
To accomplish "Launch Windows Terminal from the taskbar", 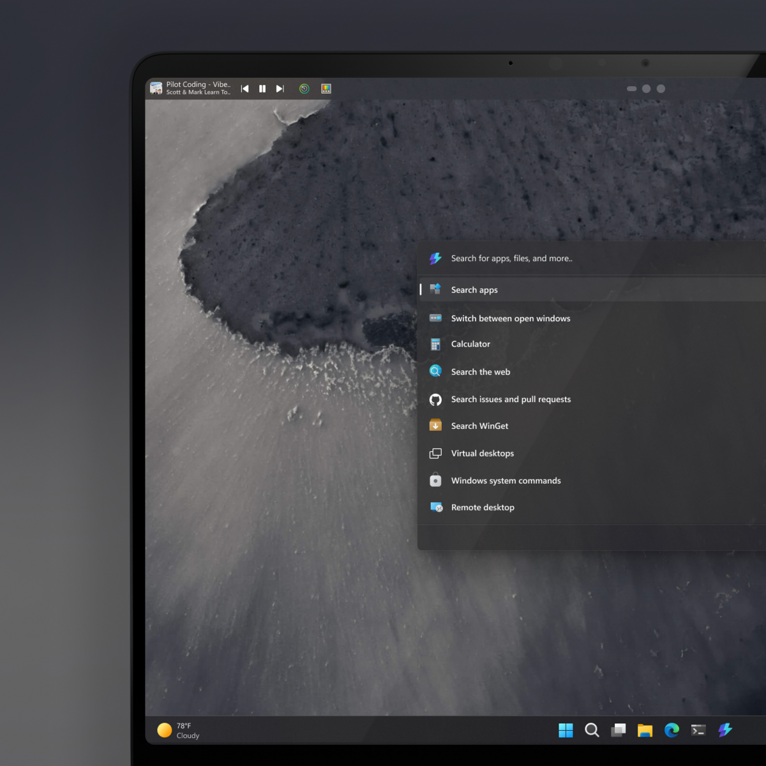I will (698, 730).
